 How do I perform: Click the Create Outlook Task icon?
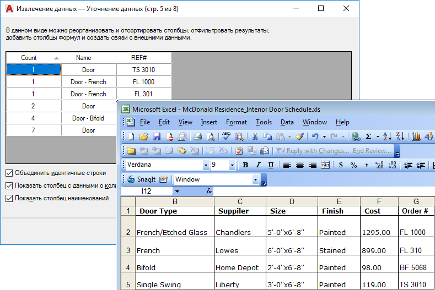pos(239,151)
